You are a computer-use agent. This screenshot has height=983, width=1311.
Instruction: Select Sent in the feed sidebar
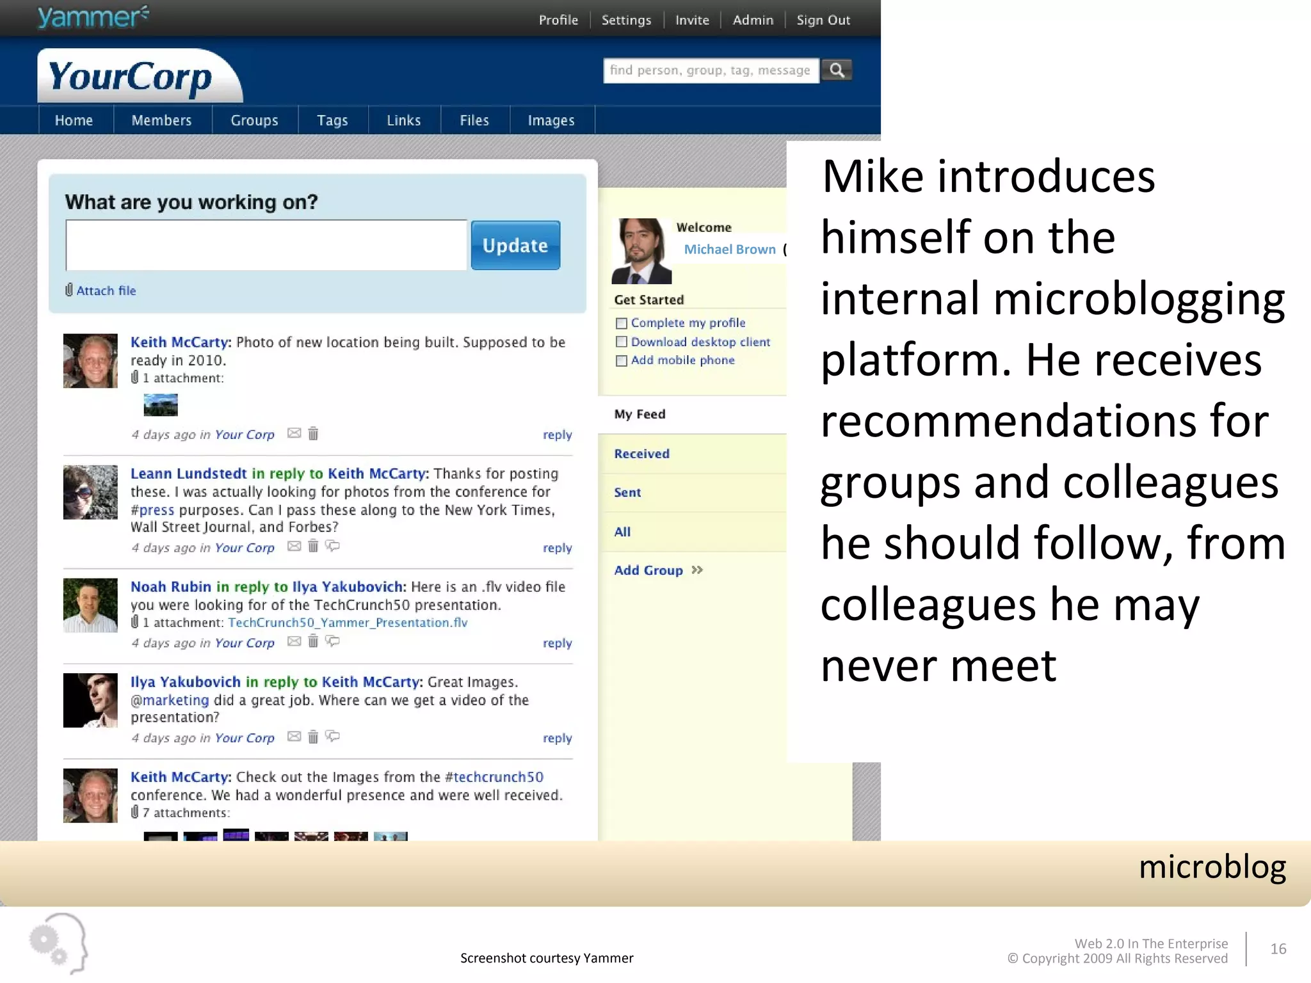coord(627,492)
